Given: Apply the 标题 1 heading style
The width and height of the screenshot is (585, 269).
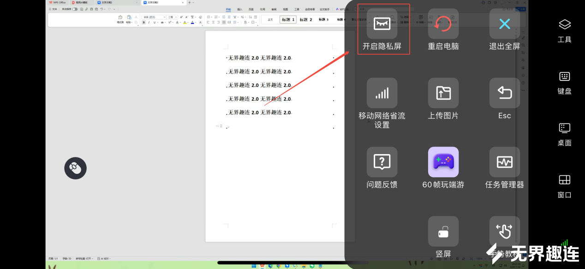Looking at the screenshot, I should [x=288, y=19].
